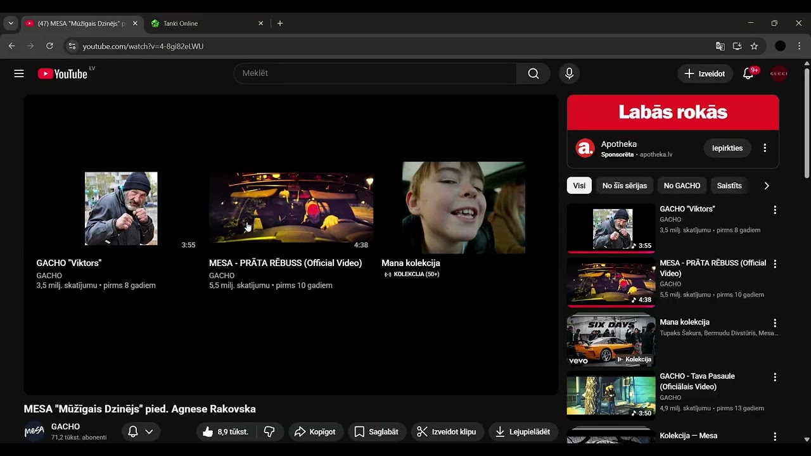811x456 pixels.
Task: Bookmark this page with star icon
Action: [754, 46]
